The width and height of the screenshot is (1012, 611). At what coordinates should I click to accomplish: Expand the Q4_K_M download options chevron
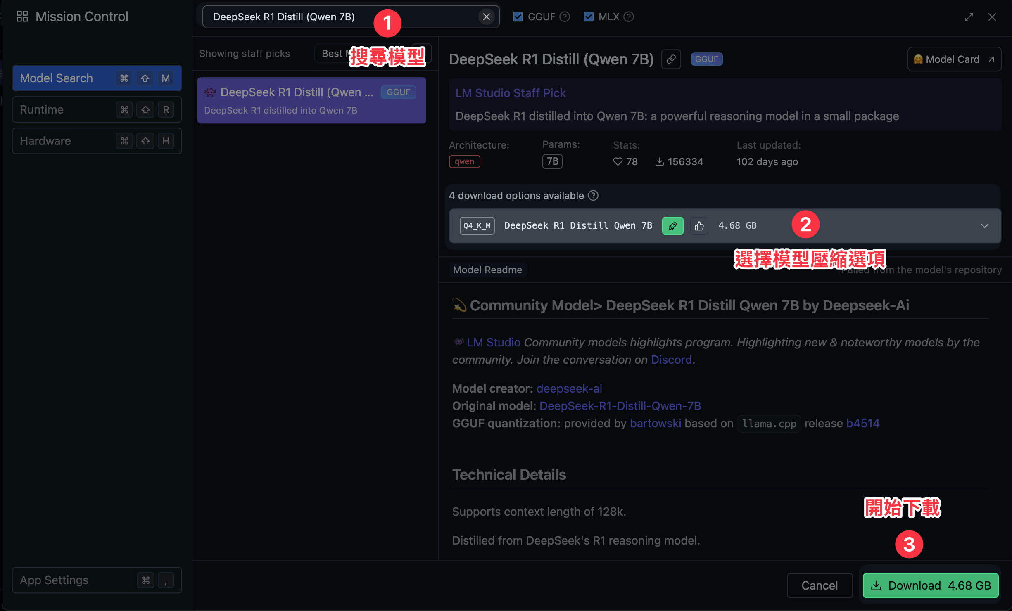tap(984, 226)
